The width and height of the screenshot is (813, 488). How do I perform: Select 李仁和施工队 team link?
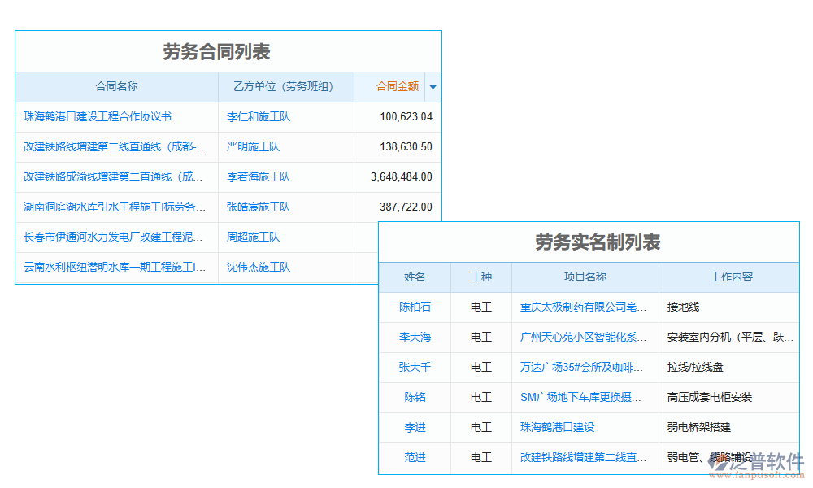(x=258, y=117)
